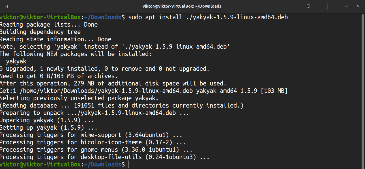Screen dimensions: 365x169
Task: Click the 'Unpacking yakyak (1.5.9)' line
Action: 47,120
